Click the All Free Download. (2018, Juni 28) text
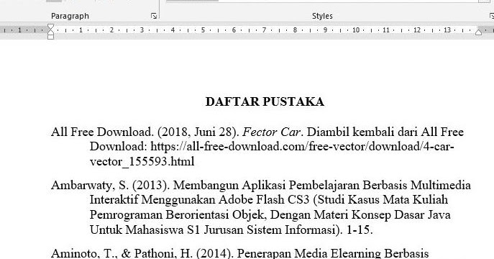494x259 pixels. (145, 132)
